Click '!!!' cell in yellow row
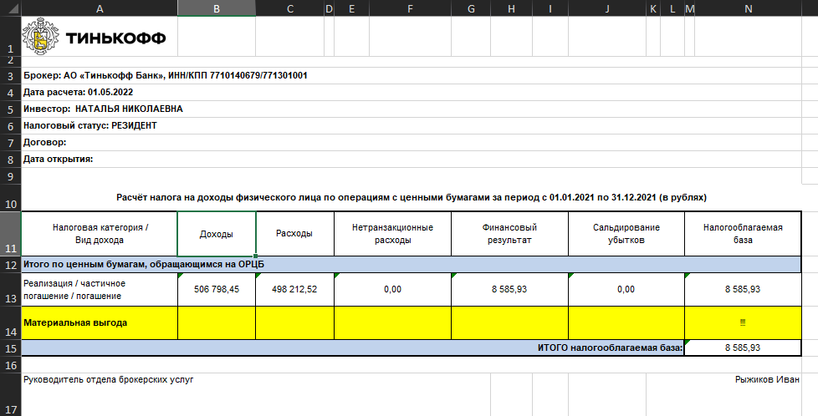Image resolution: width=818 pixels, height=416 pixels. 743,322
